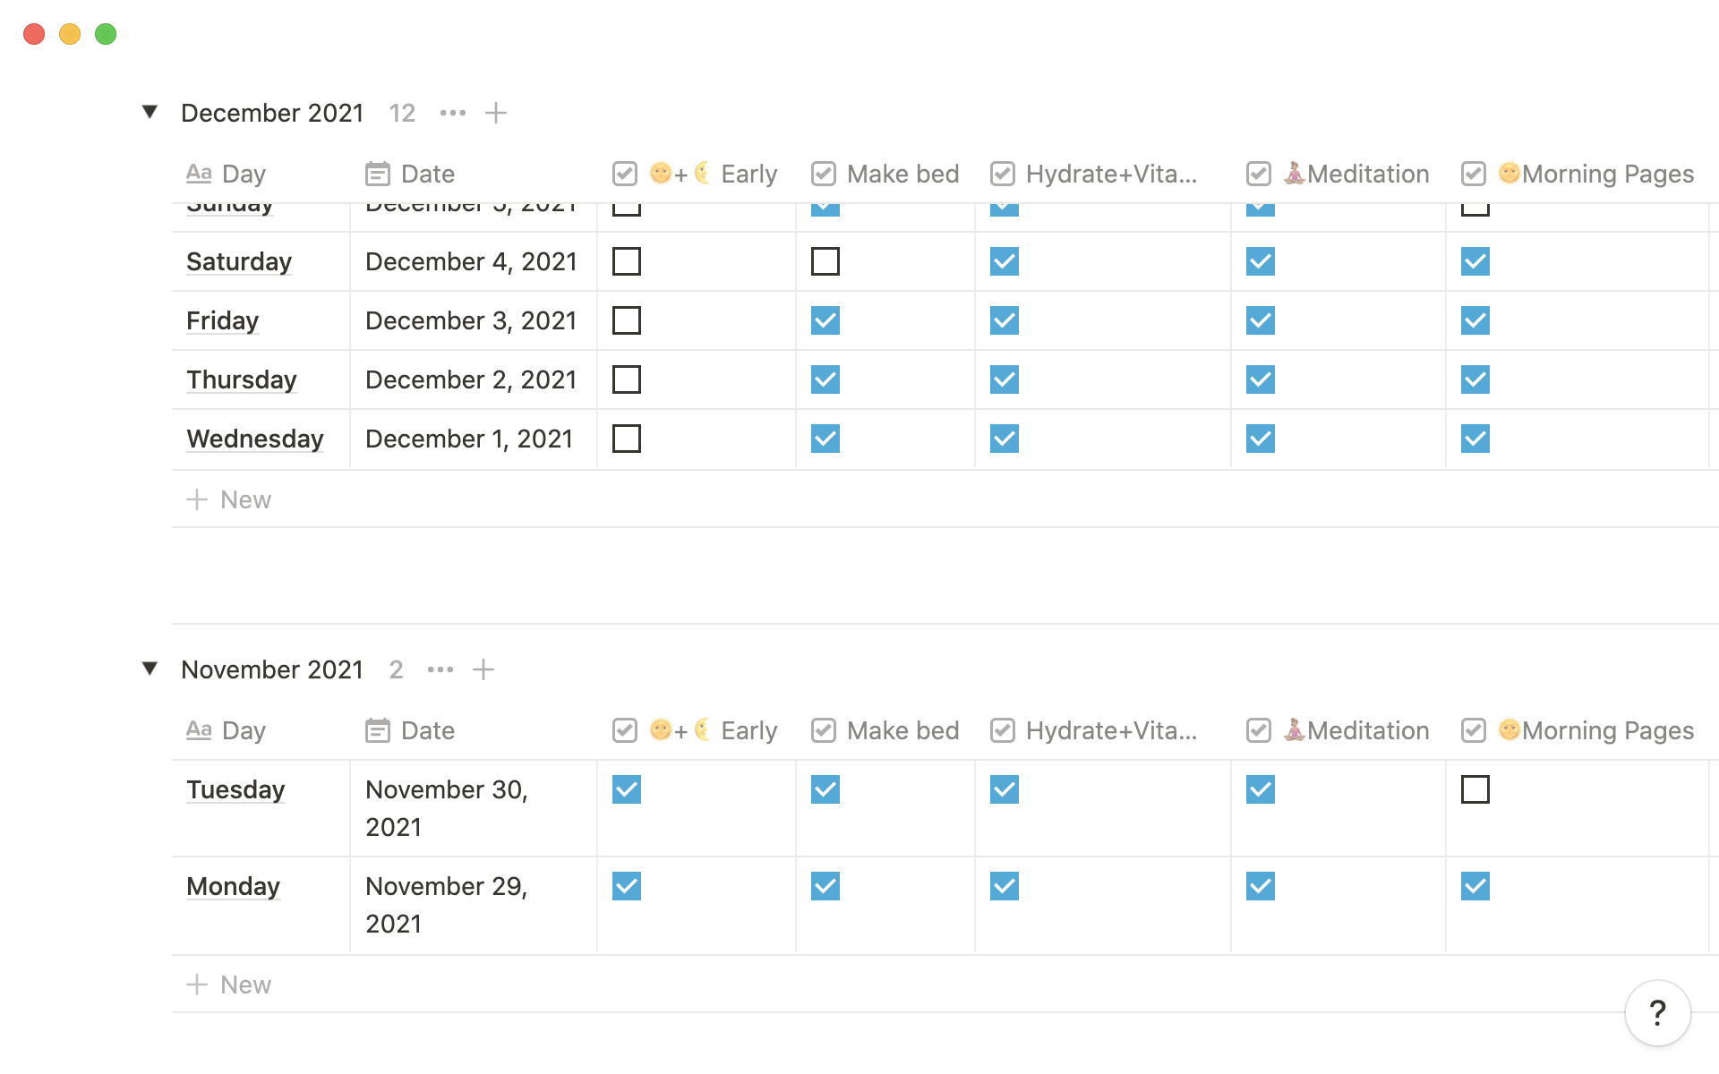Uncheck Meditation for December 1, 2021

1260,439
